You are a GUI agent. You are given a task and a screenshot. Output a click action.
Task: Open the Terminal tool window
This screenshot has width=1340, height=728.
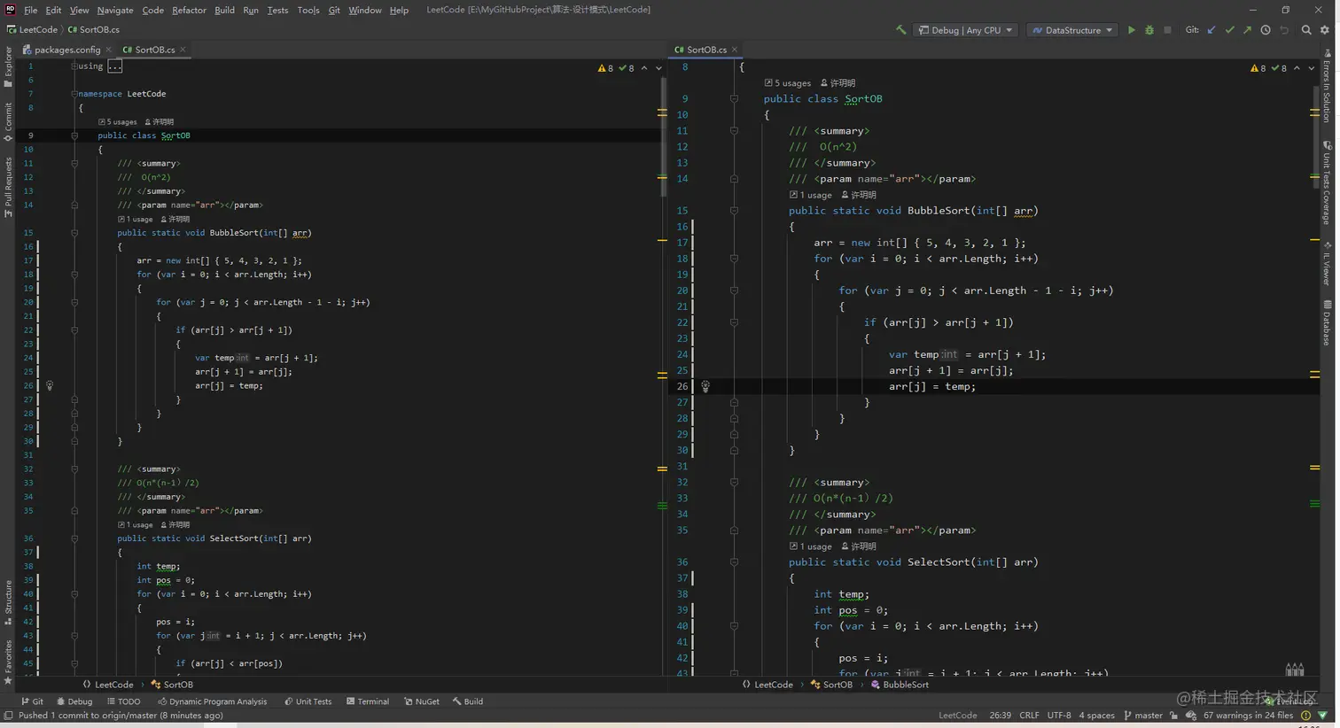[367, 701]
